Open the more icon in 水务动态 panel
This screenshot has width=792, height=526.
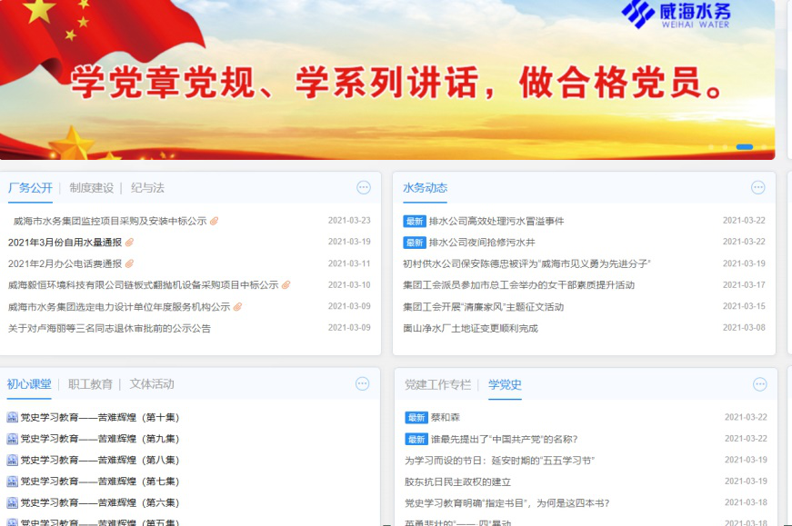(757, 188)
